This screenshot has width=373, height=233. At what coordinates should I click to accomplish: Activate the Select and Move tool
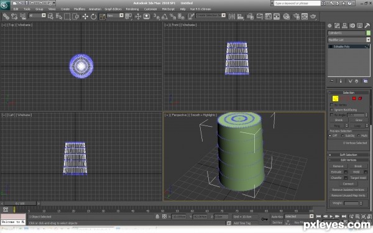(85, 16)
